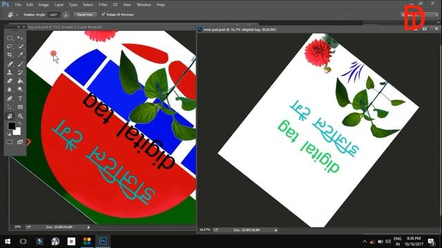
Task: Click the ENG IN language indicator
Action: click(x=398, y=242)
